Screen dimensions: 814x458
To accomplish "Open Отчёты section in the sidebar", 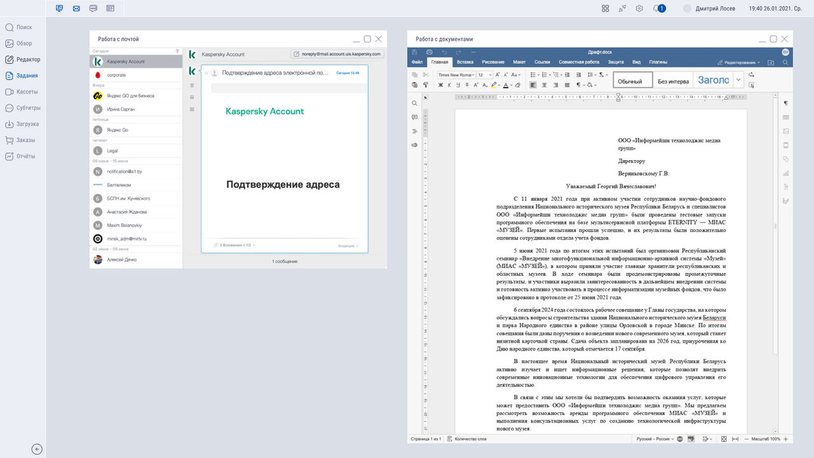I will point(20,156).
